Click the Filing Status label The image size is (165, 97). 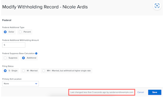click(x=8, y=66)
